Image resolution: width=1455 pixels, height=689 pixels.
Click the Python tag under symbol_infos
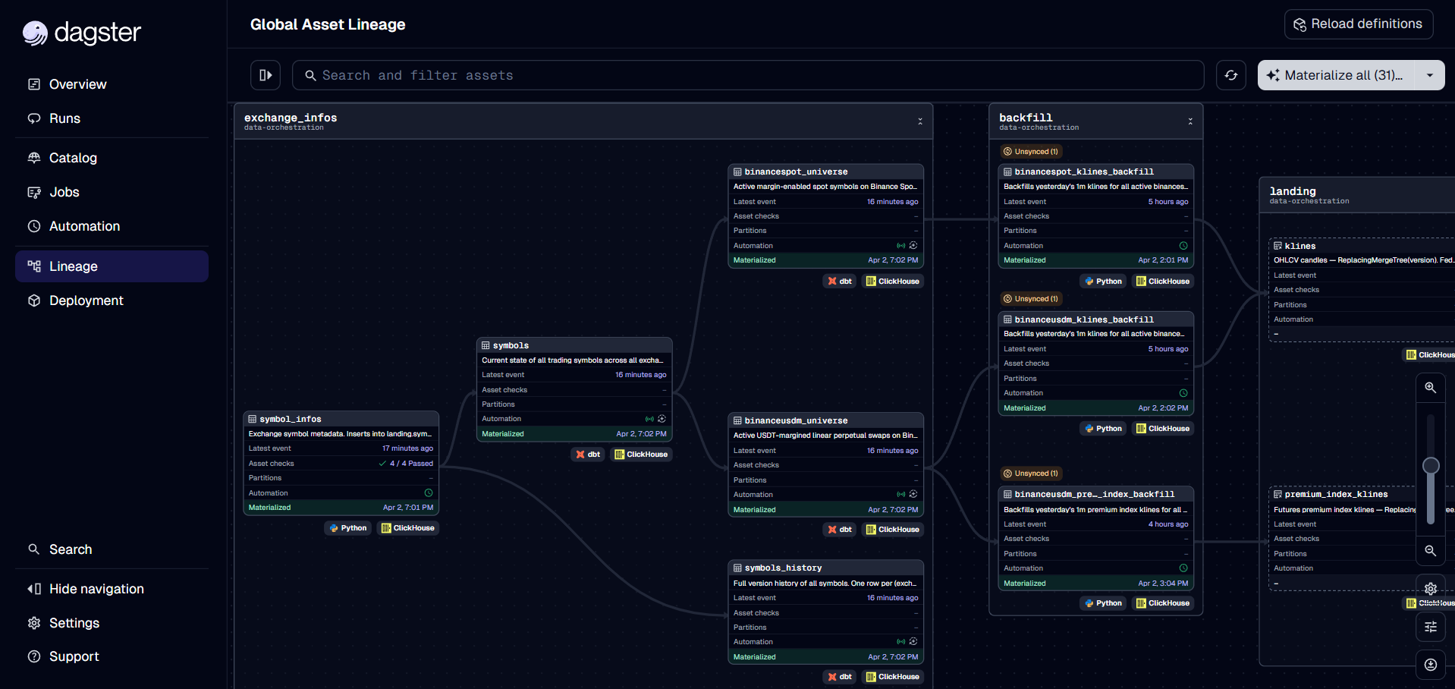pyautogui.click(x=348, y=528)
